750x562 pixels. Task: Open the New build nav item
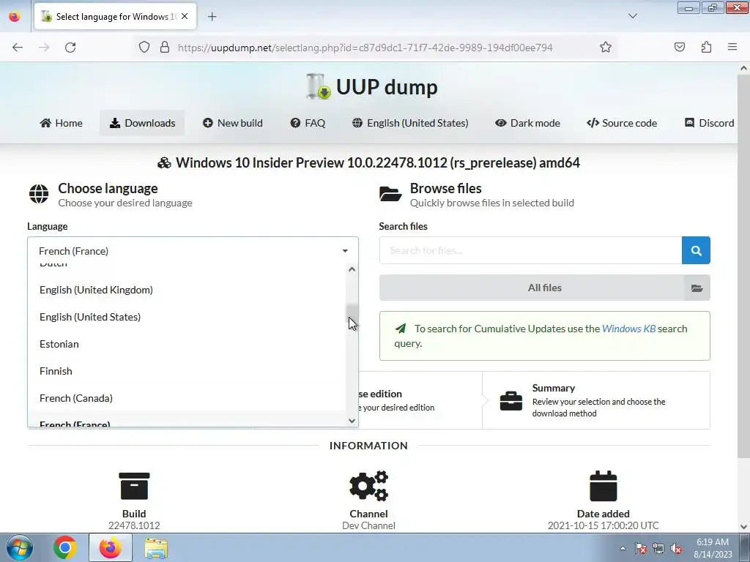pos(232,123)
